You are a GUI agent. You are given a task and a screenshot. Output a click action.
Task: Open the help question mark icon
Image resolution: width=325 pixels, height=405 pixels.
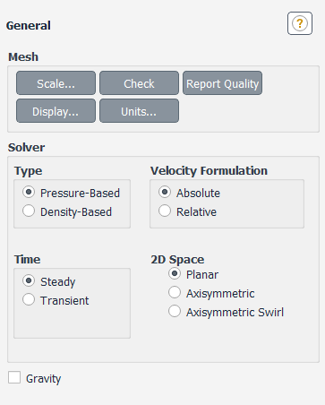(x=300, y=23)
